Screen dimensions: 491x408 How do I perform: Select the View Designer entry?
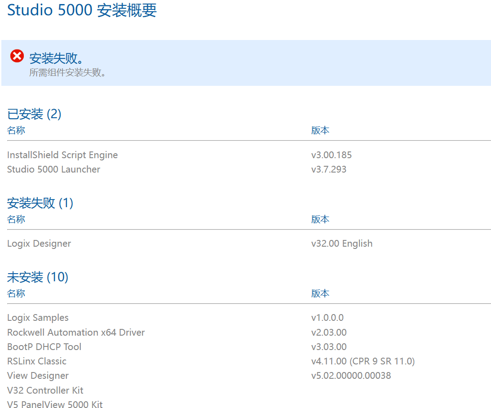38,376
